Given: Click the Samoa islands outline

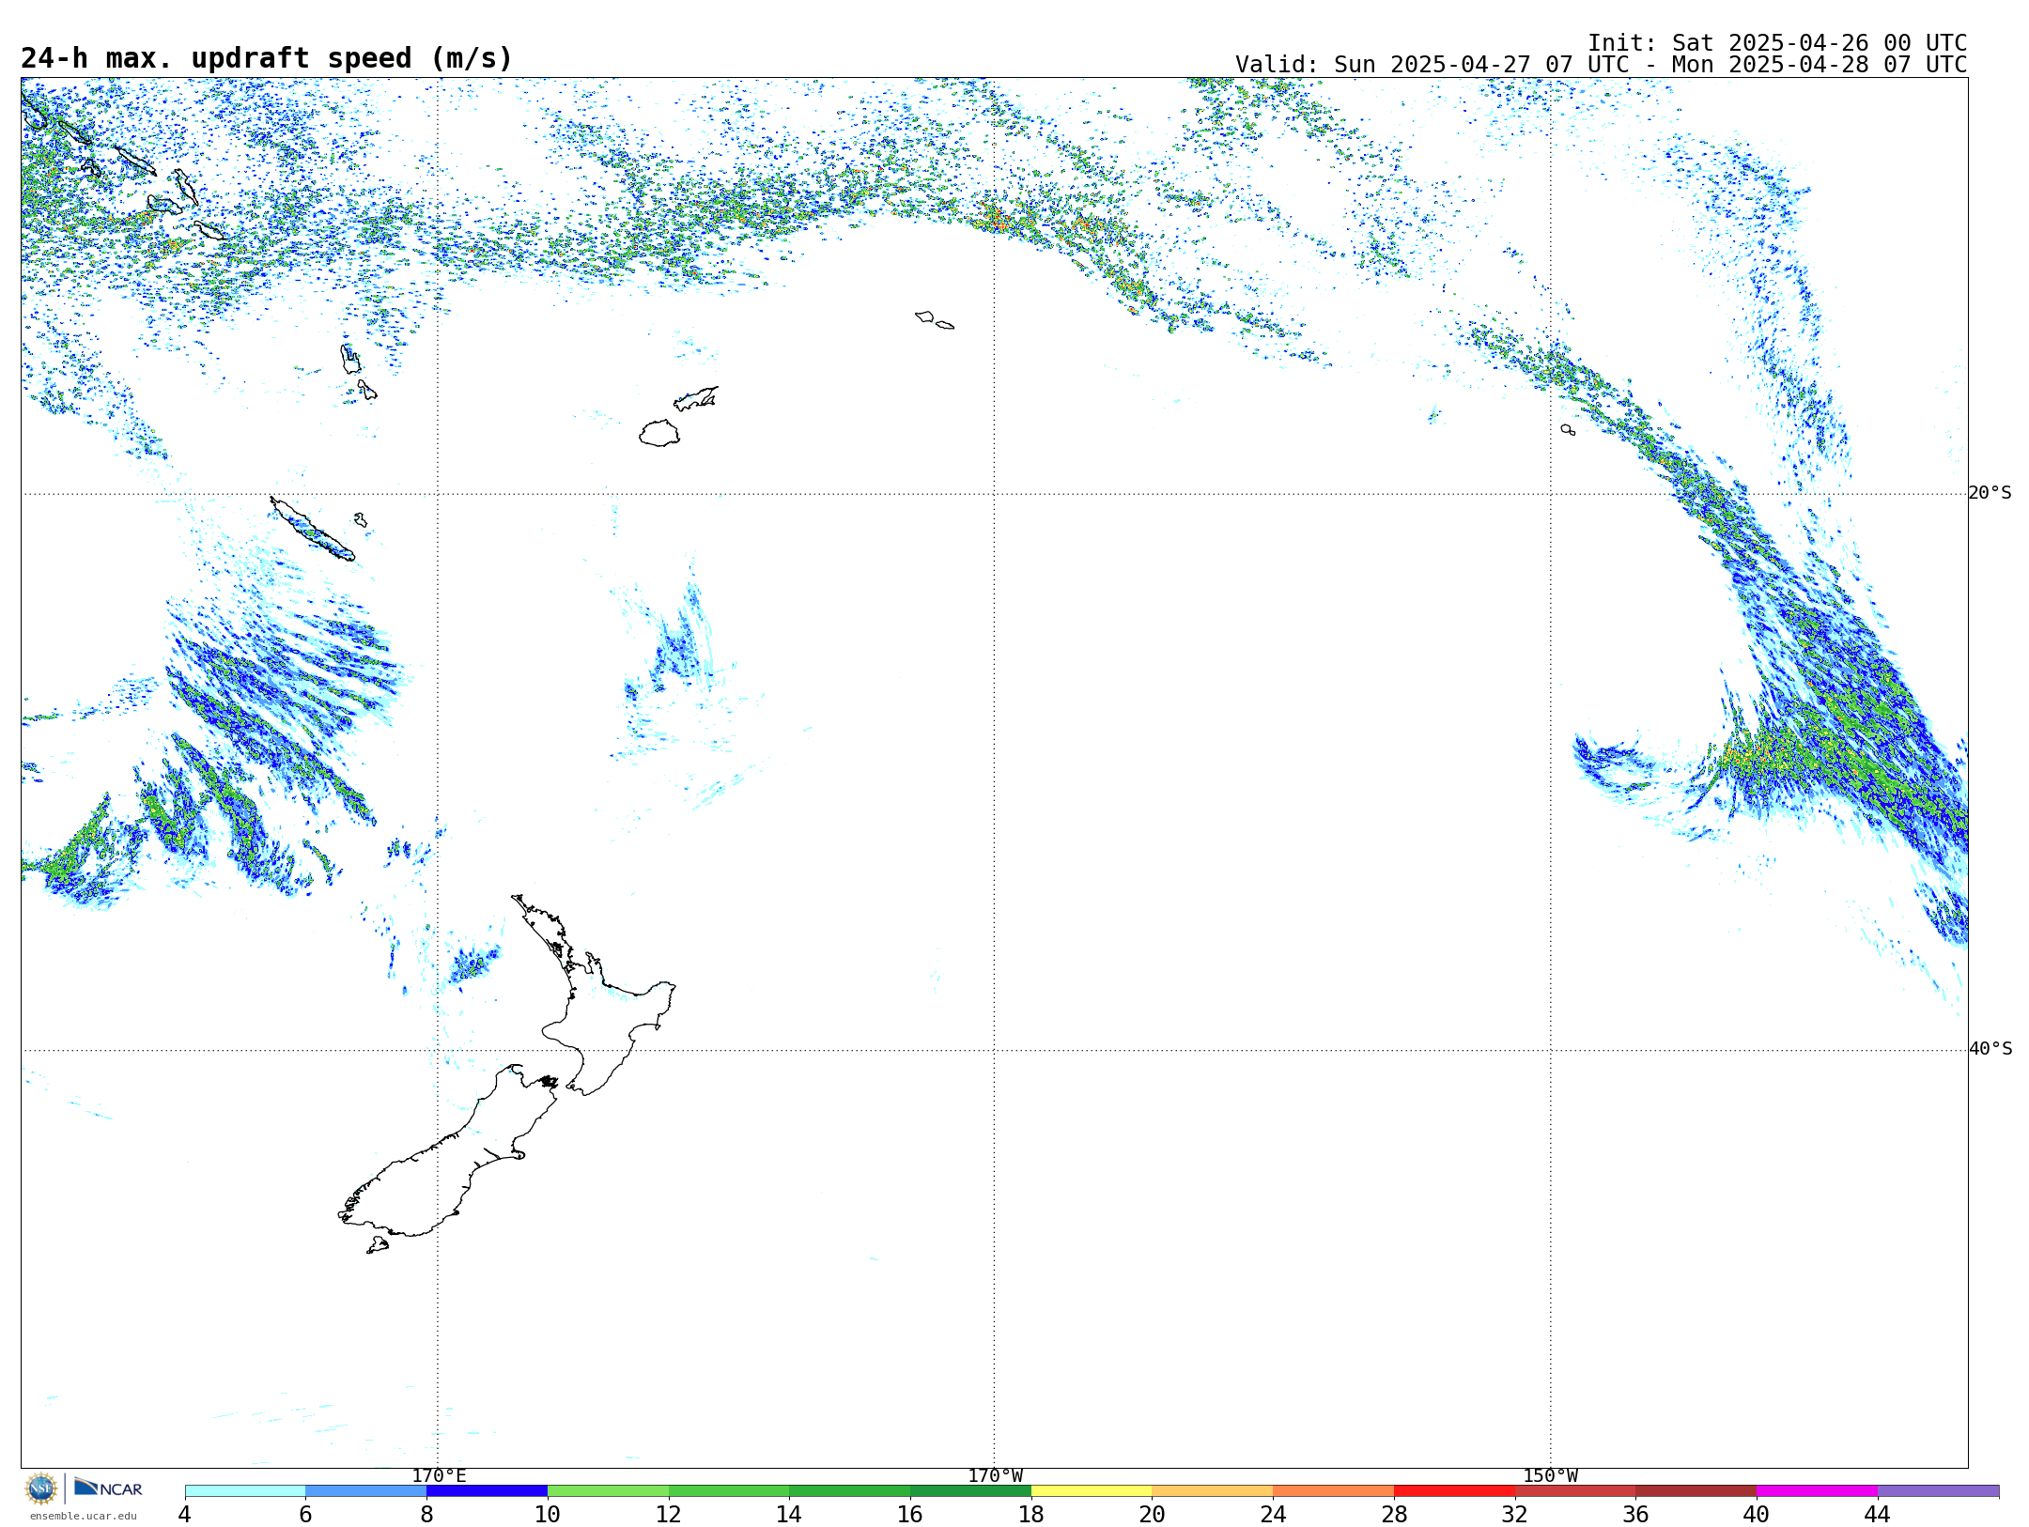Looking at the screenshot, I should (x=935, y=320).
